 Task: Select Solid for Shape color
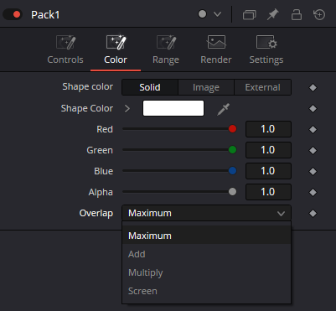tap(150, 87)
